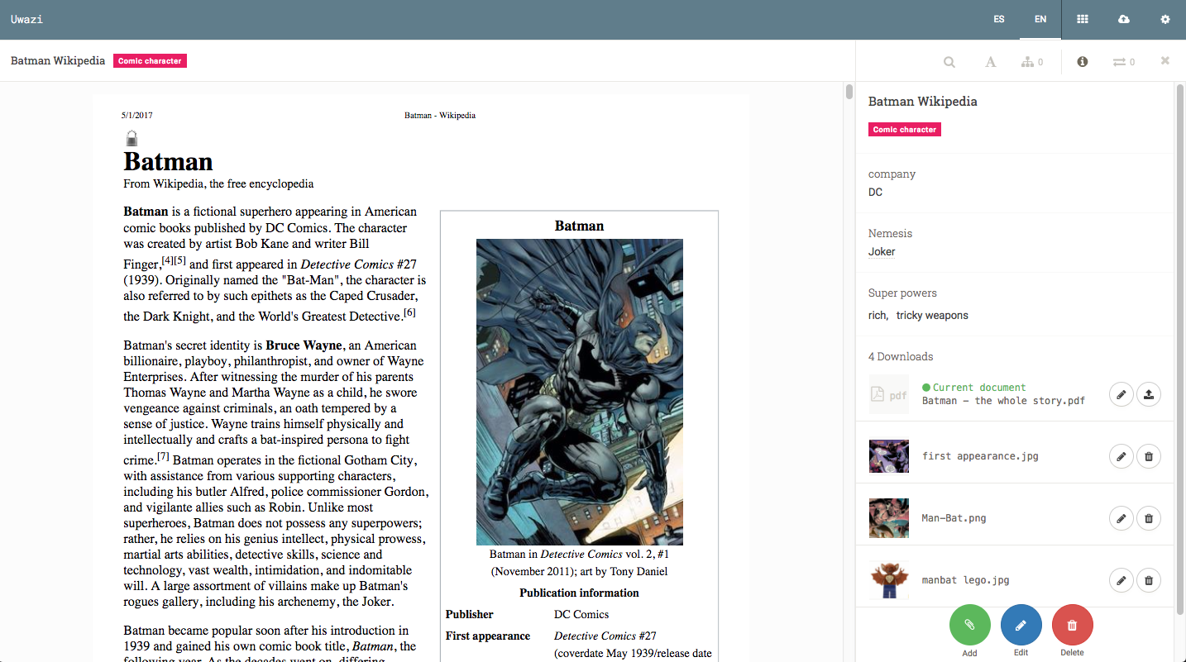The image size is (1186, 662).
Task: Click 'Batman Wikipedia' title in side panel
Action: pyautogui.click(x=922, y=102)
